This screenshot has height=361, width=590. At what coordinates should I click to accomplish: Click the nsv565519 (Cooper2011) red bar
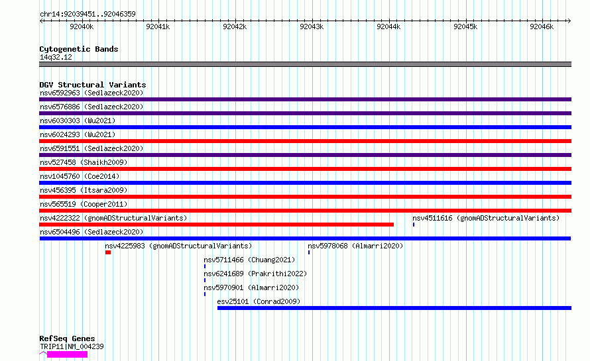click(305, 211)
